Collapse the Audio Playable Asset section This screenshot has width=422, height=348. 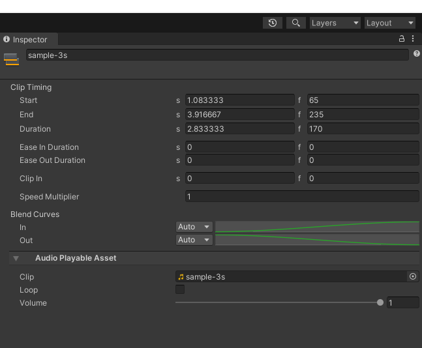(x=16, y=258)
